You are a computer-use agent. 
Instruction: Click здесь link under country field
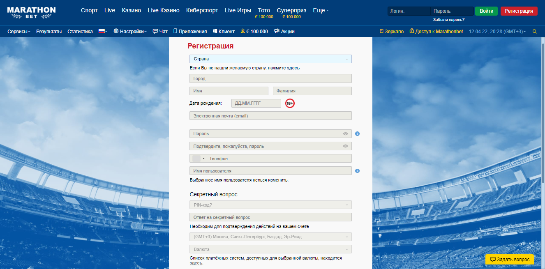pyautogui.click(x=293, y=68)
